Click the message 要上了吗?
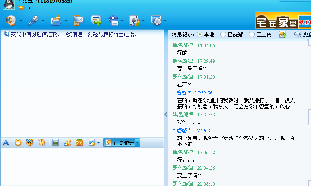Viewport: 311px width, 186px height. click(x=189, y=175)
